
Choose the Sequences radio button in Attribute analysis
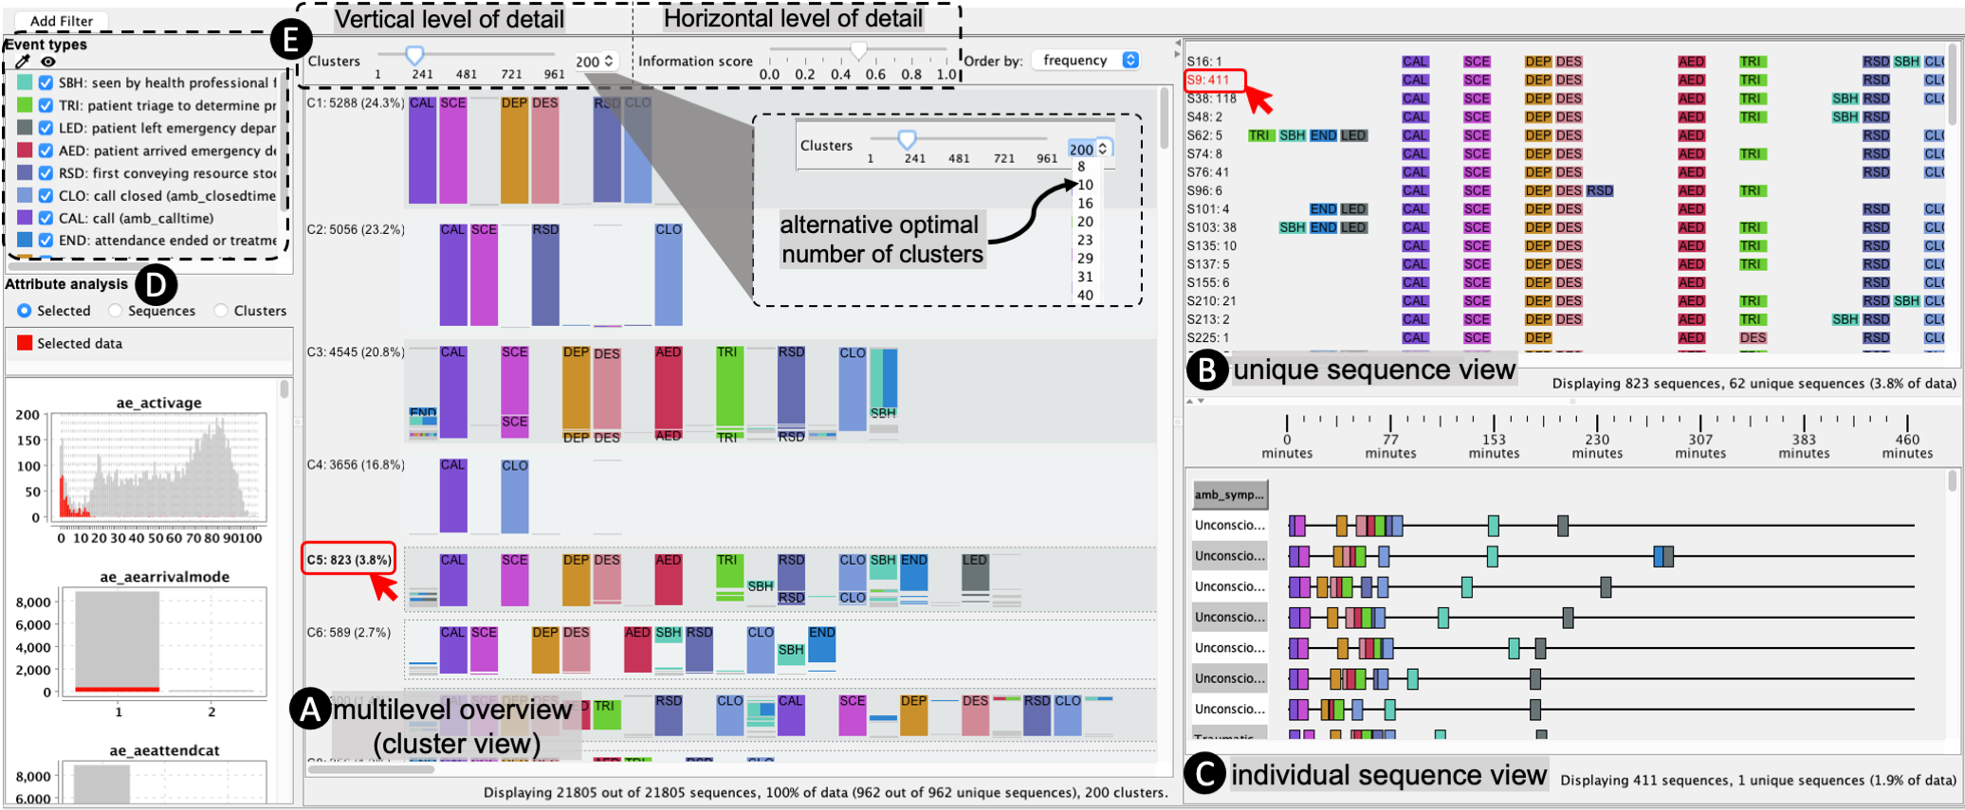(x=116, y=311)
